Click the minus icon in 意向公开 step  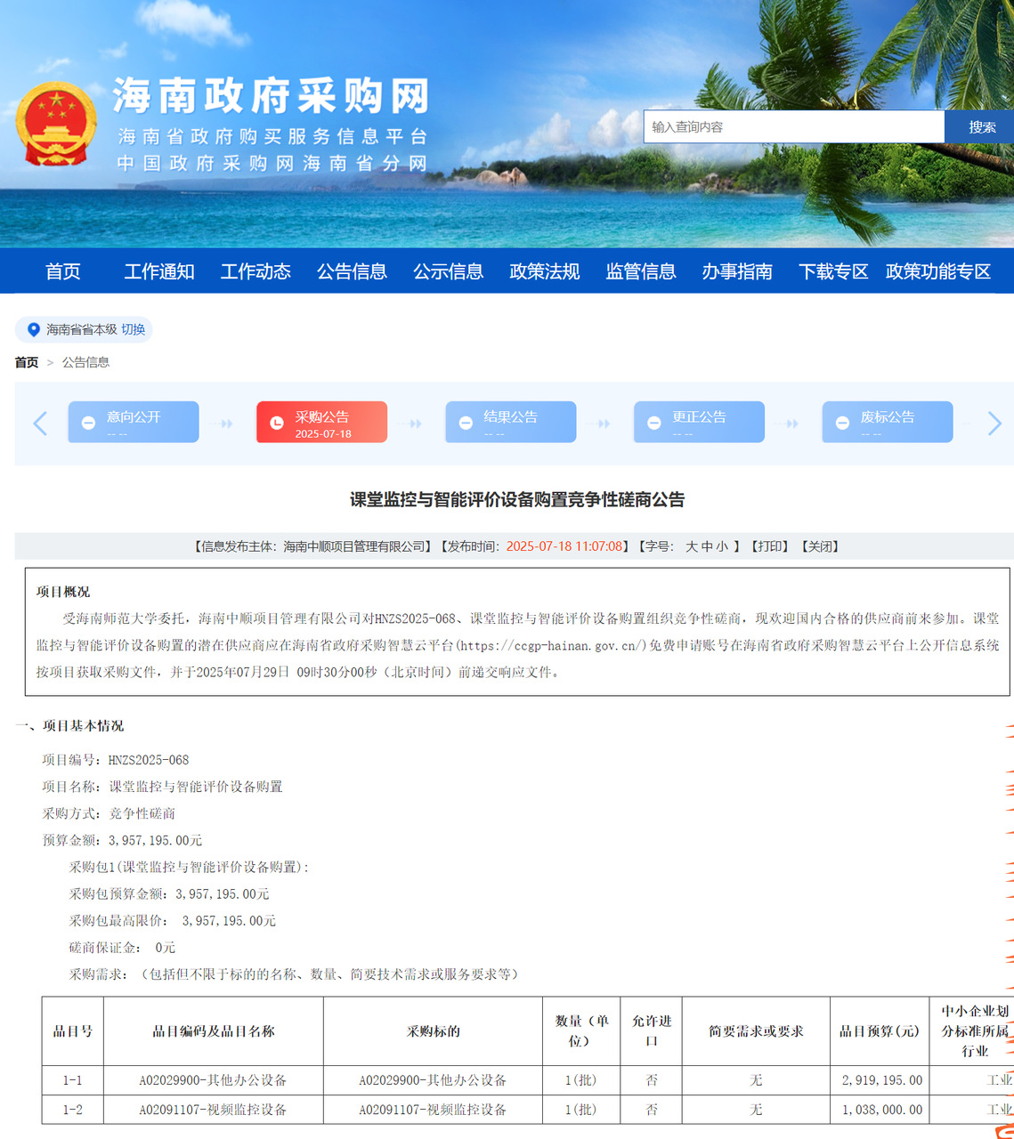click(88, 424)
